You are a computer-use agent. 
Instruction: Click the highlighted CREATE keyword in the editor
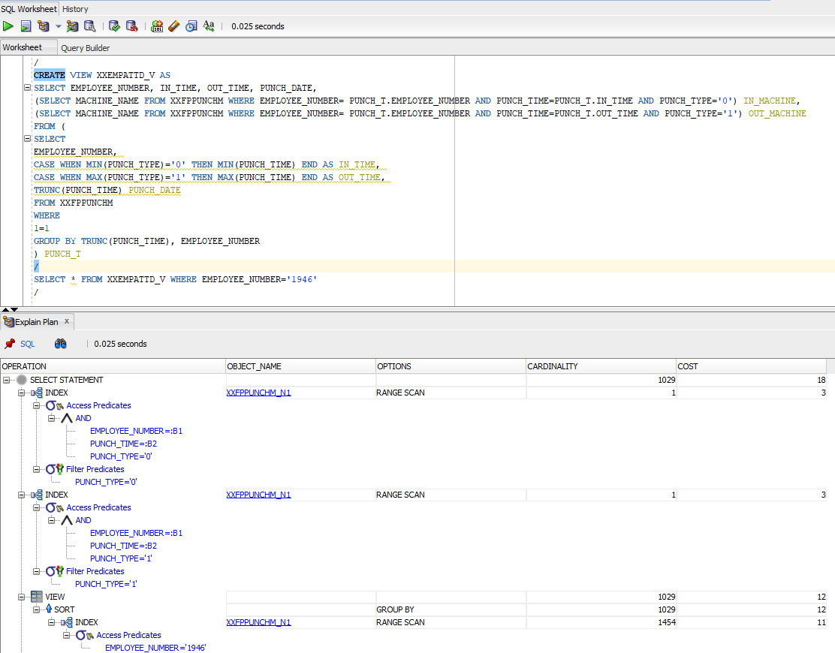point(49,75)
